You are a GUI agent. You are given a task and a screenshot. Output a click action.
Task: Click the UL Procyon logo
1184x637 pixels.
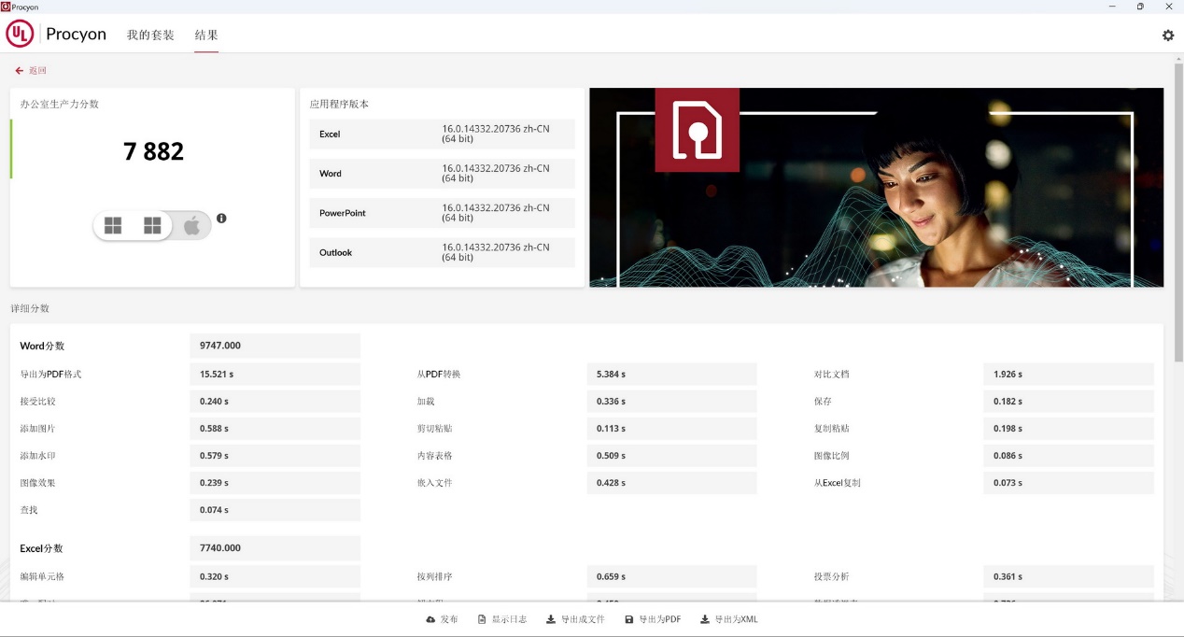pyautogui.click(x=18, y=35)
